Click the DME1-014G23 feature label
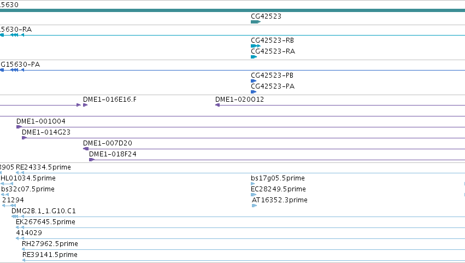465x263 pixels. point(46,132)
